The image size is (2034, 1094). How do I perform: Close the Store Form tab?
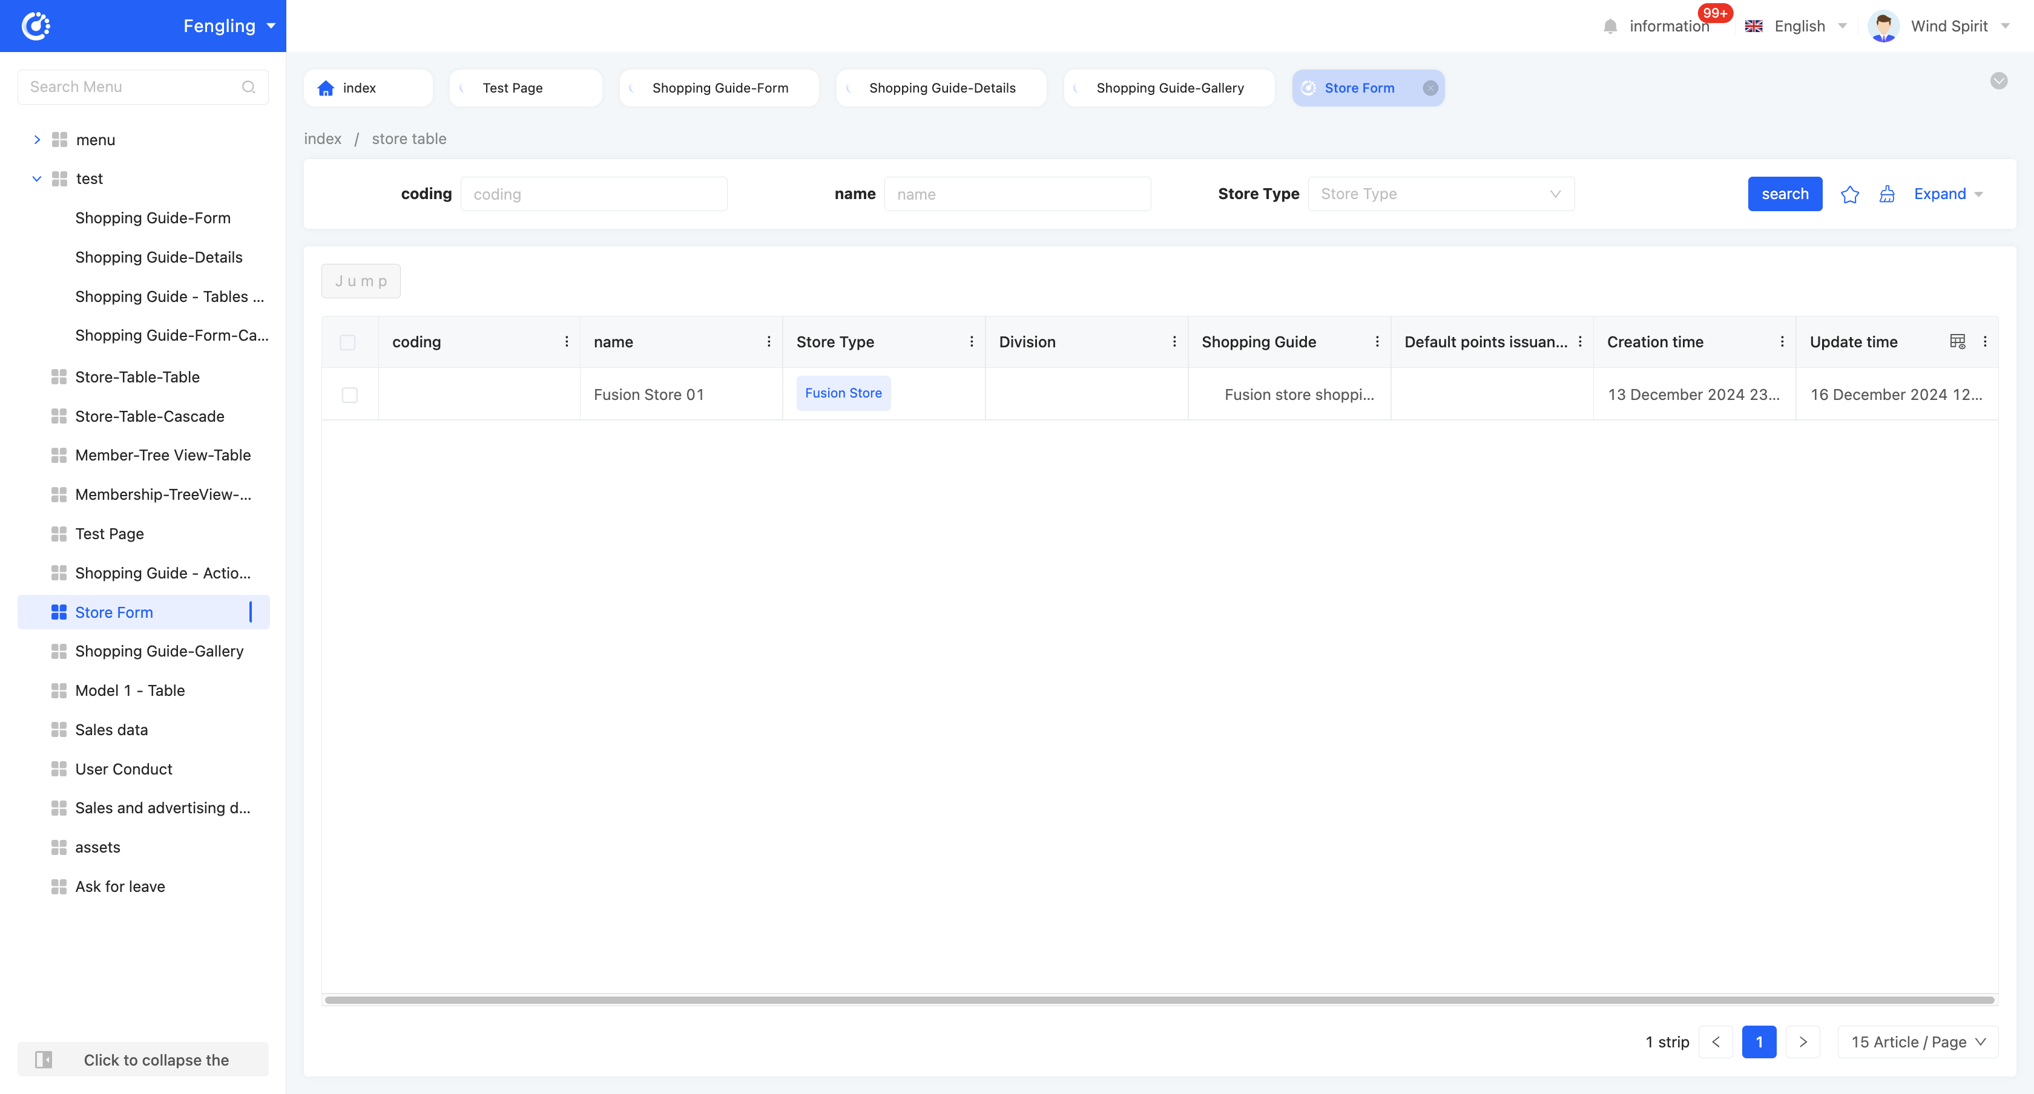coord(1430,88)
